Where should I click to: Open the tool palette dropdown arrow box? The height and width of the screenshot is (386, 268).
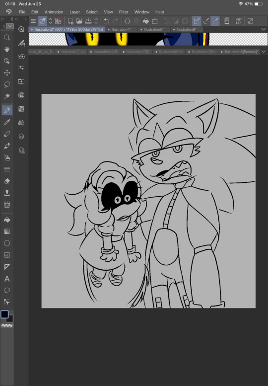(10, 26)
